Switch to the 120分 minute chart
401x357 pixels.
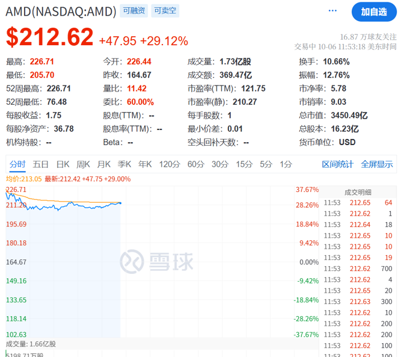(x=170, y=164)
